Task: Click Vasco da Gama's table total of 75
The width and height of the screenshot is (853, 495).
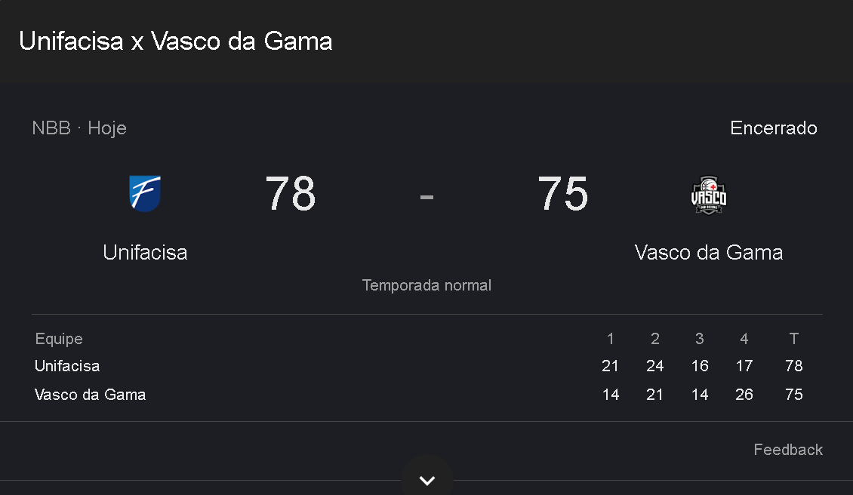Action: 794,395
